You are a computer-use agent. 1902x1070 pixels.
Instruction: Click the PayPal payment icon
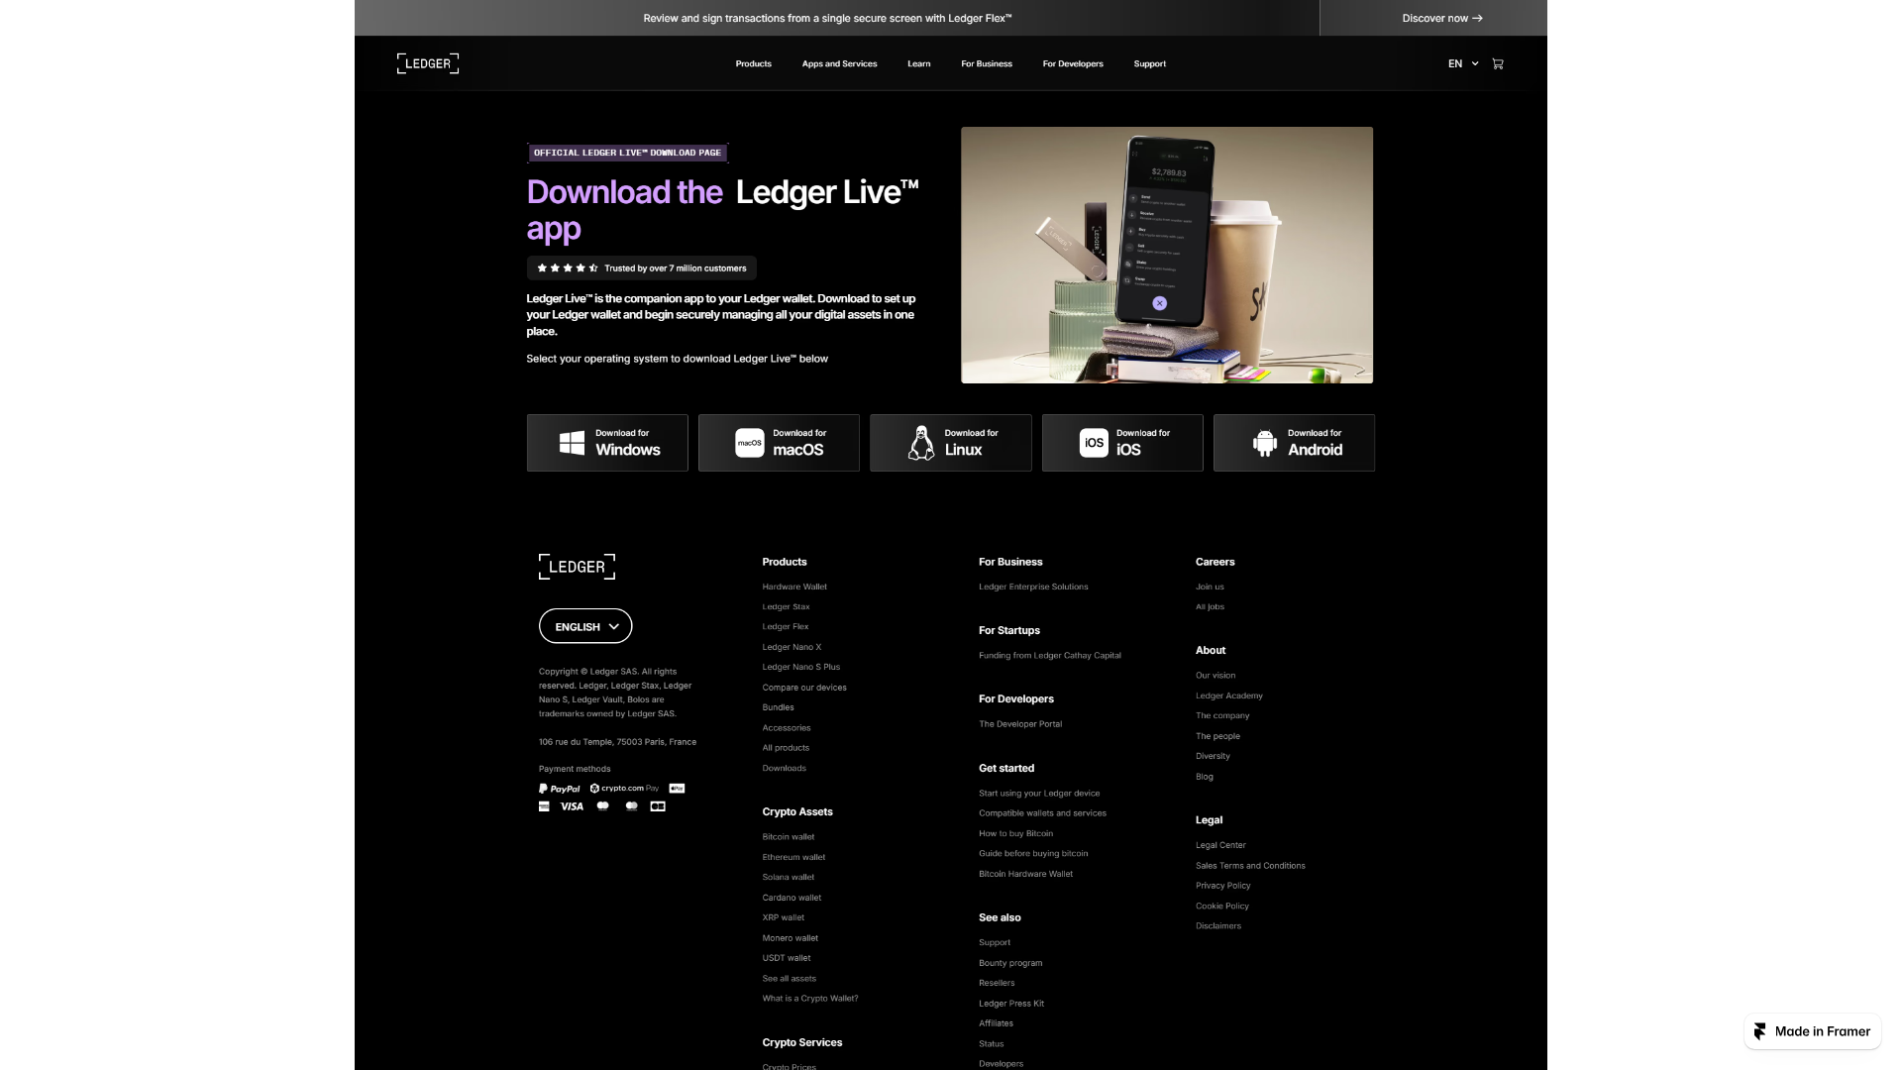(560, 789)
